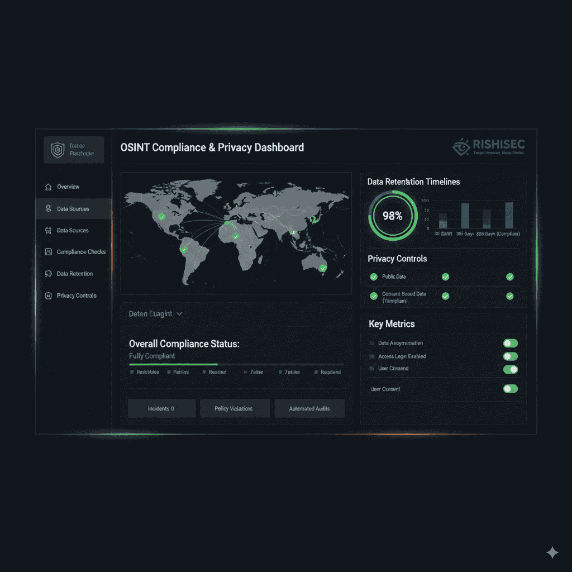Image resolution: width=572 pixels, height=572 pixels.
Task: Click the green Overall Compliance progress bar
Action: click(x=173, y=364)
